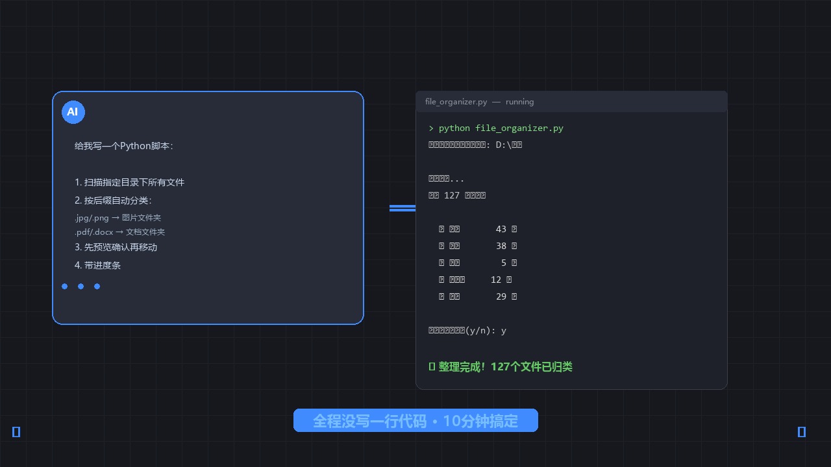This screenshot has width=831, height=467.
Task: Click the terminal line containing "D:\"
Action: coord(475,145)
